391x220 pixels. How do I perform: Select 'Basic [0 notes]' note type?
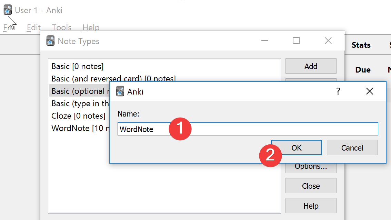[x=164, y=66]
